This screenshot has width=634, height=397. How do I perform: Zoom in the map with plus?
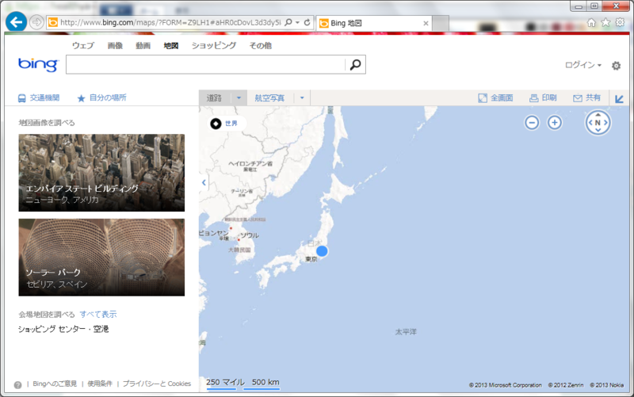pos(554,123)
